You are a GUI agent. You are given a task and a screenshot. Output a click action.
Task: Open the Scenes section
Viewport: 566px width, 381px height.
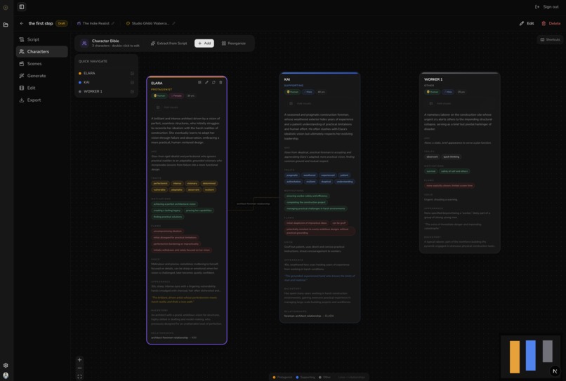tap(42, 63)
